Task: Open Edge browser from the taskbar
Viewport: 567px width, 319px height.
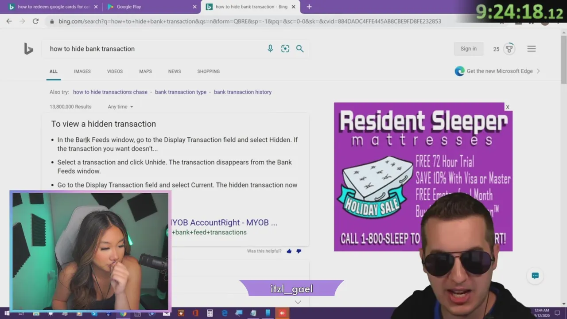Action: [225, 313]
